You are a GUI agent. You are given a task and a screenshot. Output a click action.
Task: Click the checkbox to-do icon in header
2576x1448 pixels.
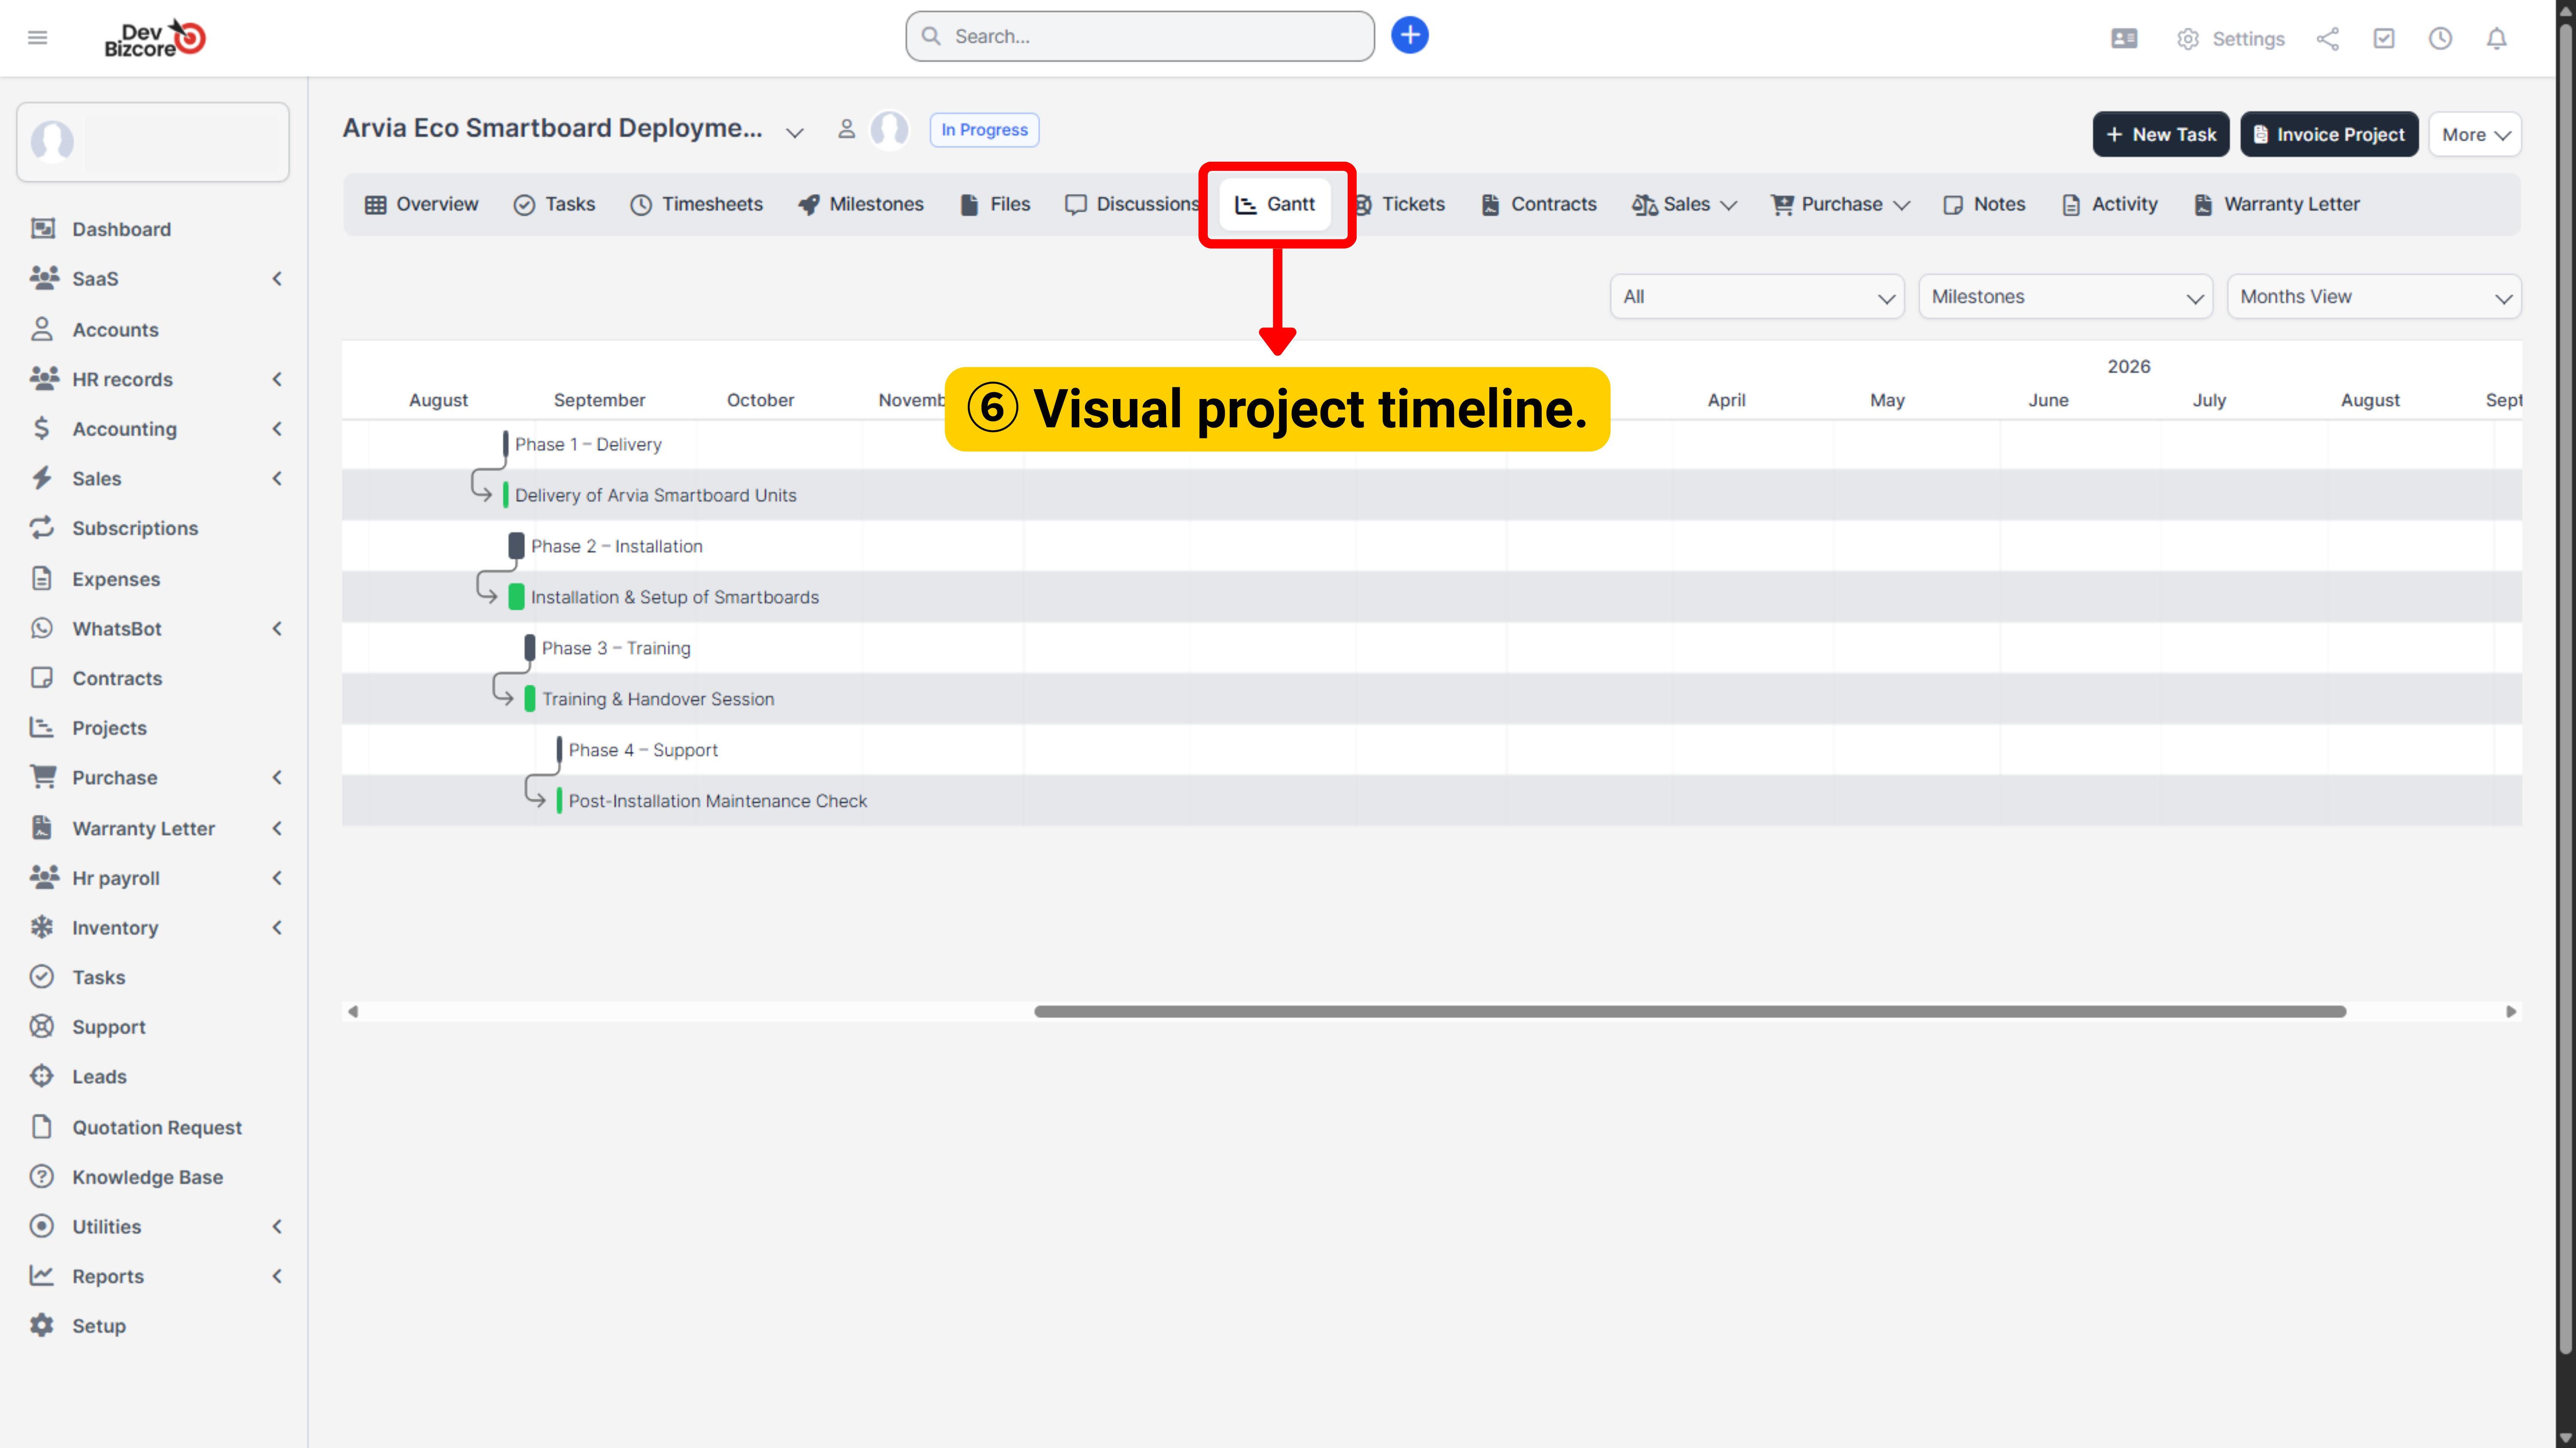(x=2384, y=38)
